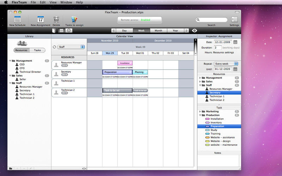
Task: Click the refresh arrows icon beside Staff
Action: [54, 47]
